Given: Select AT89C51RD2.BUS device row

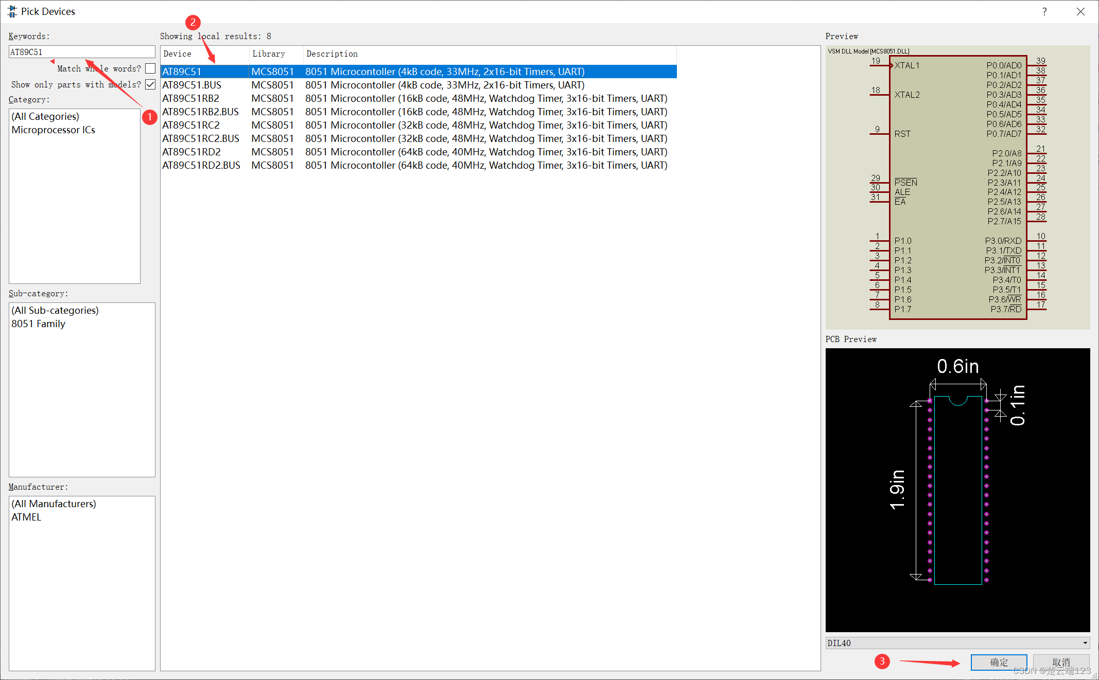Looking at the screenshot, I should (201, 165).
